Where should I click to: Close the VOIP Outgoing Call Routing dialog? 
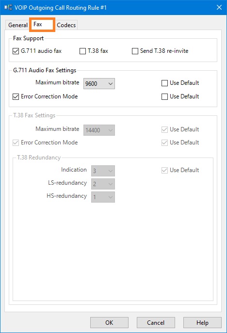point(219,7)
